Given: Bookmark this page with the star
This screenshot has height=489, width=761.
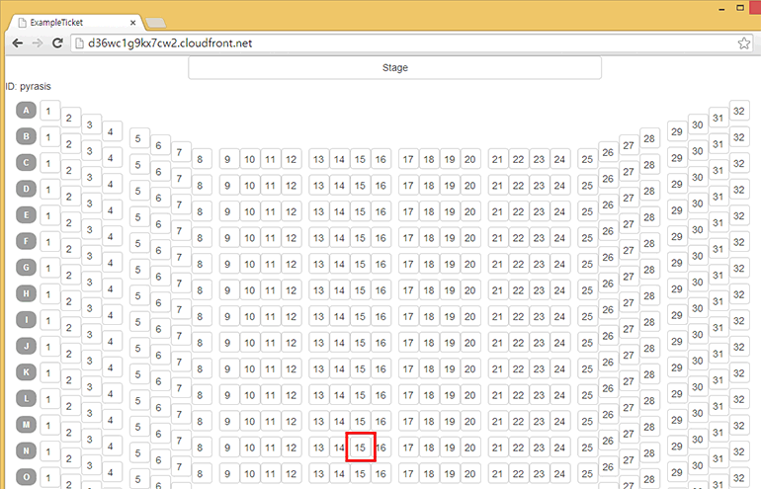Looking at the screenshot, I should [x=743, y=43].
